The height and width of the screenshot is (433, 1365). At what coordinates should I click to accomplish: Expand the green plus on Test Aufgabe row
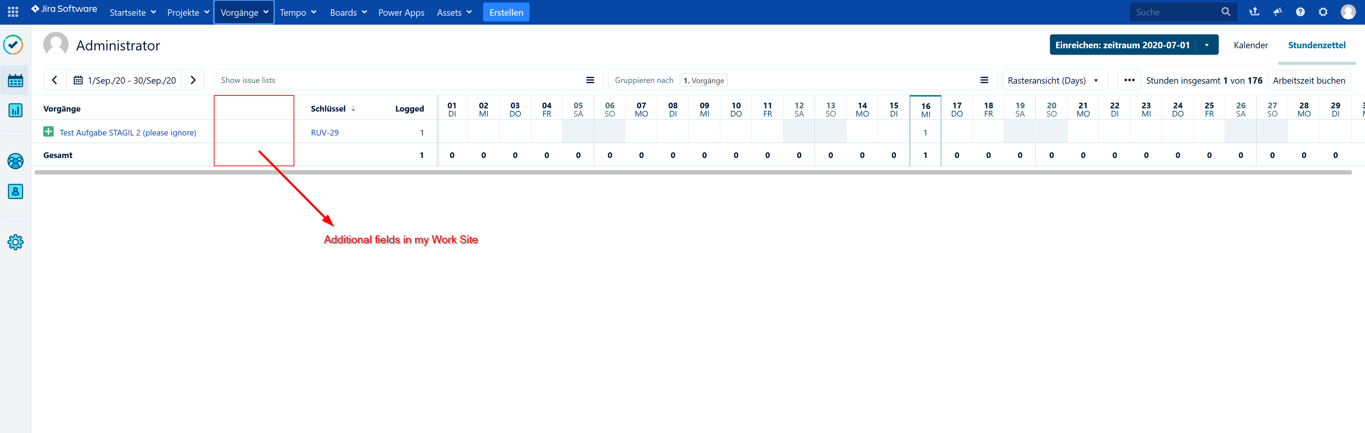tap(48, 132)
